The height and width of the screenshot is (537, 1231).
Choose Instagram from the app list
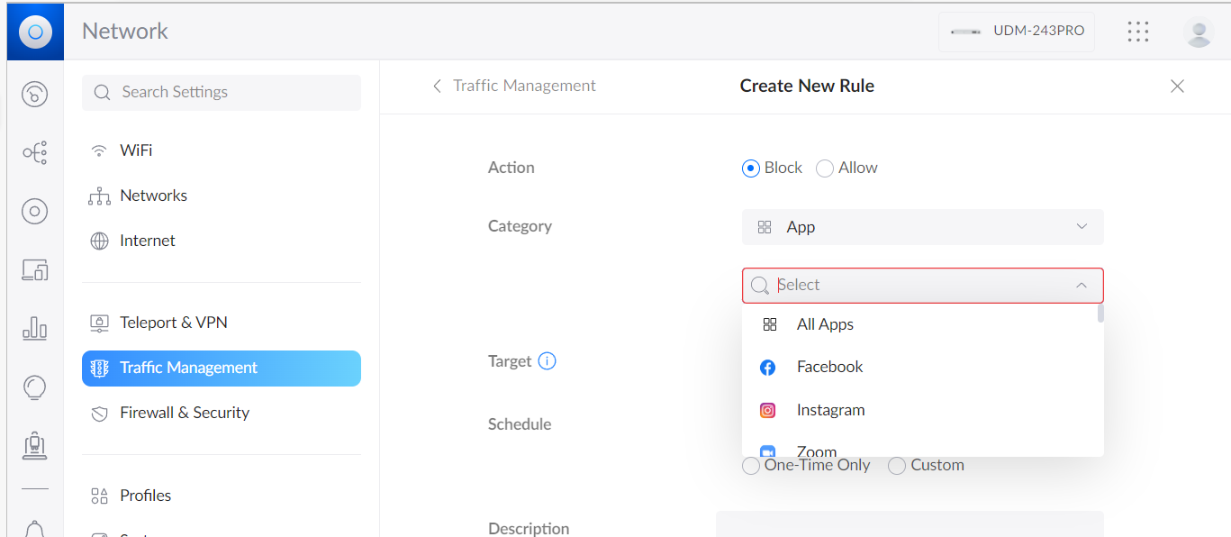coord(830,410)
